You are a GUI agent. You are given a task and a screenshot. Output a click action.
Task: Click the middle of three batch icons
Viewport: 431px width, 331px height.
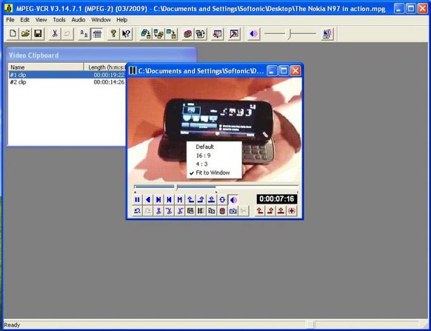click(x=158, y=34)
